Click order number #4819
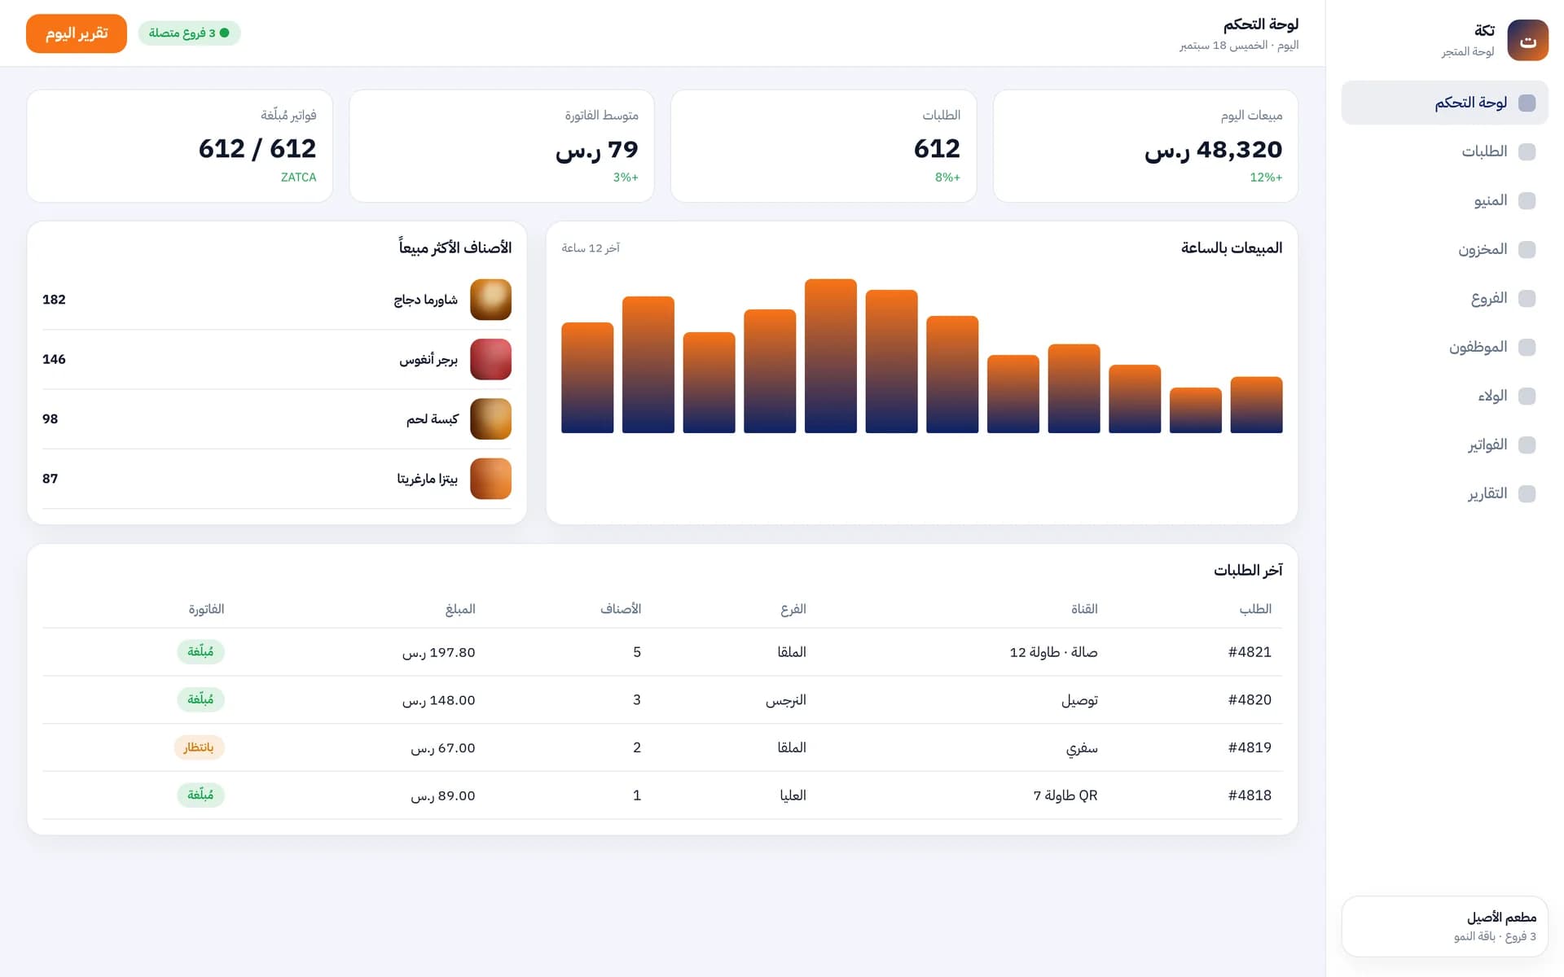Screen dimensions: 1564x977 [x=1250, y=747]
